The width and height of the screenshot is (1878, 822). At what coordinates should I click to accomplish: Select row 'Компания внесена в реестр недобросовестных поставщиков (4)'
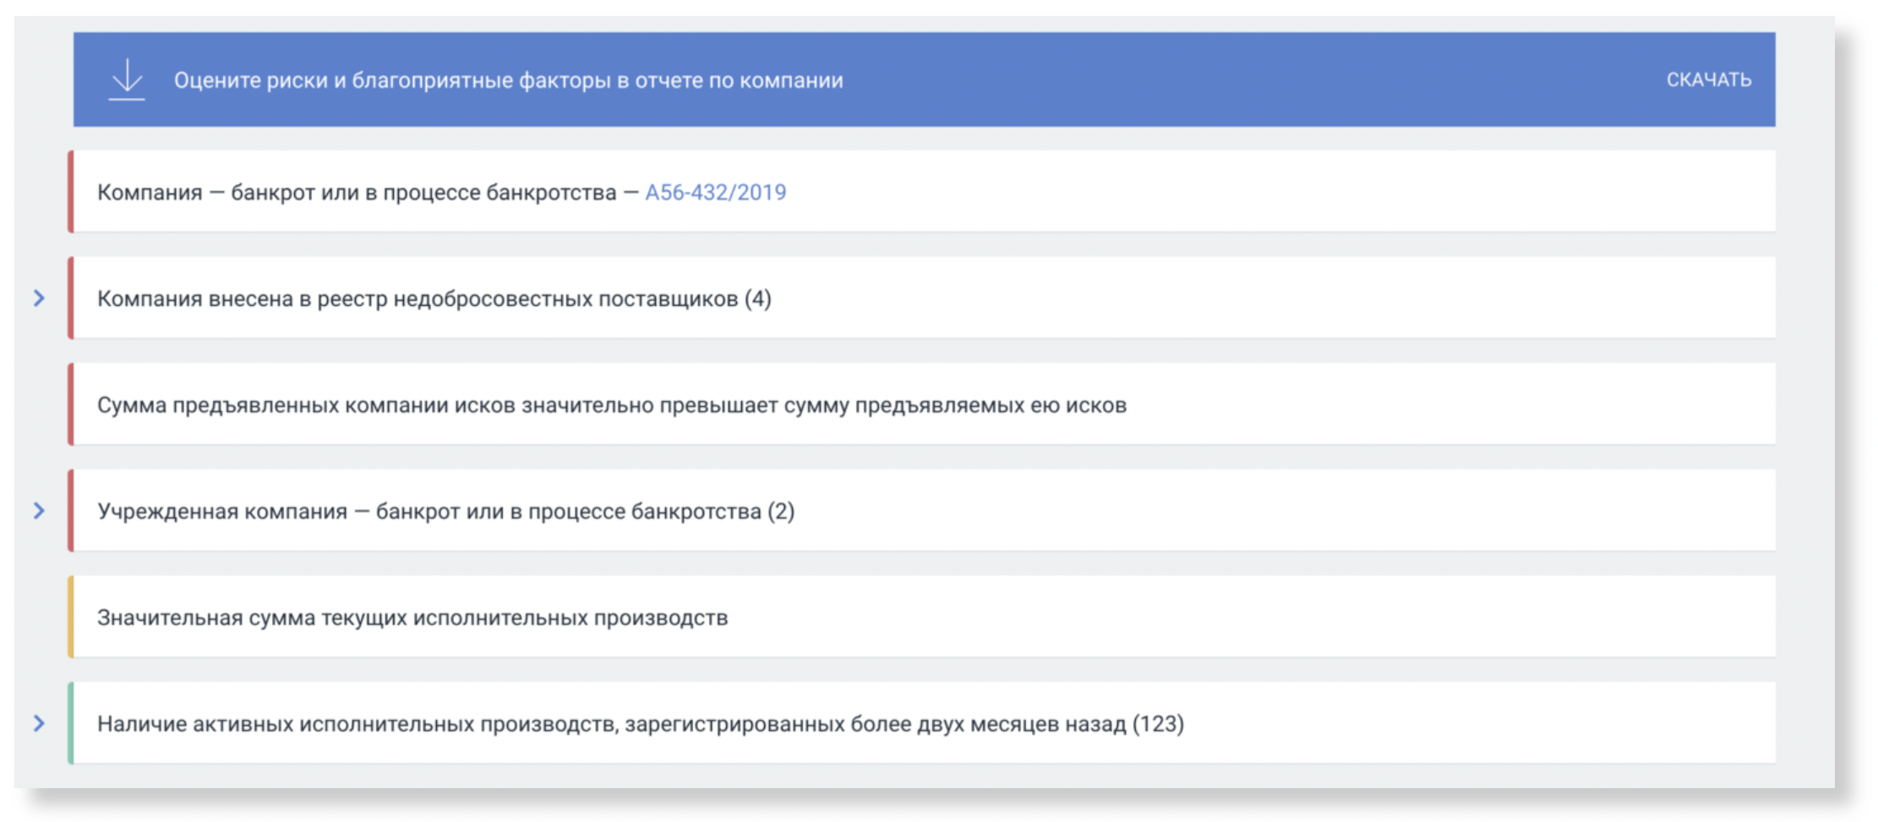921,298
